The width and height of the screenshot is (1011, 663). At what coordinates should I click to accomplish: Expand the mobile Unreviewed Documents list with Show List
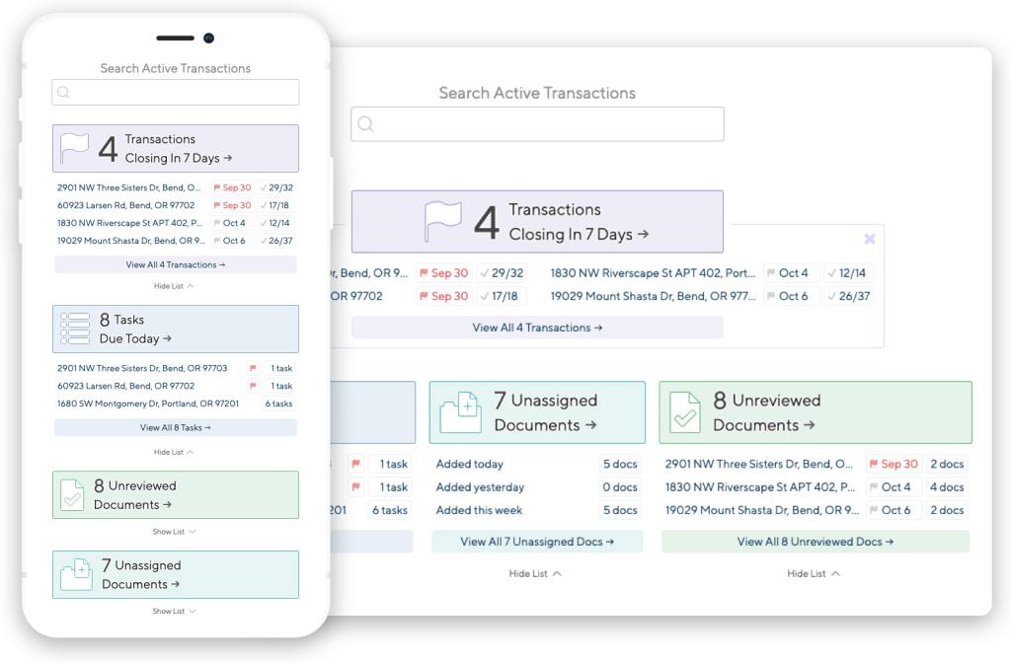175,532
